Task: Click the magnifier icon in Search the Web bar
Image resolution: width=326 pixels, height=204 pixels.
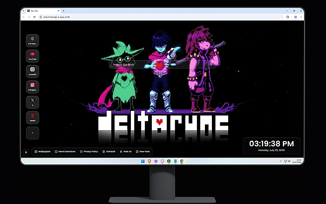Action: coord(211,64)
